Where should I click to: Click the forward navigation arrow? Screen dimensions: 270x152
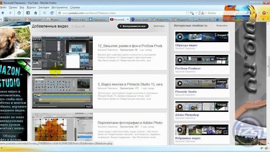tap(10, 13)
